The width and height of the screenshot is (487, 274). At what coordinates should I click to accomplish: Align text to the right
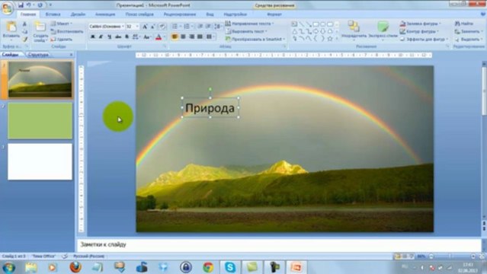pyautogui.click(x=191, y=37)
